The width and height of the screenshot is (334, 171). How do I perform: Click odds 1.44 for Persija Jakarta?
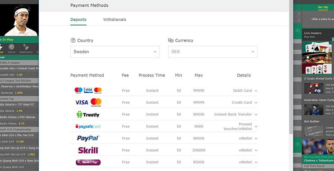click(x=19, y=111)
